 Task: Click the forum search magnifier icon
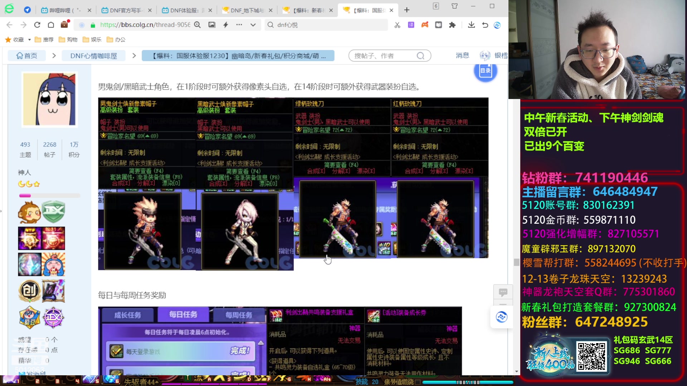pos(421,56)
